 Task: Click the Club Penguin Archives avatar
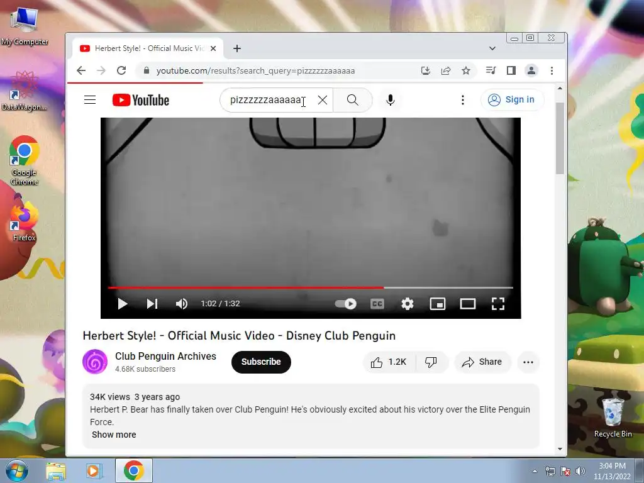point(95,362)
